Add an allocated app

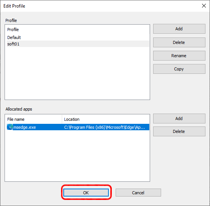click(179, 119)
